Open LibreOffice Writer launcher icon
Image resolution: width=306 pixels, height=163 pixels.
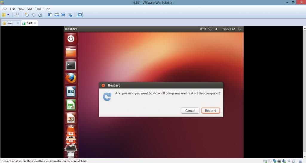[71, 92]
